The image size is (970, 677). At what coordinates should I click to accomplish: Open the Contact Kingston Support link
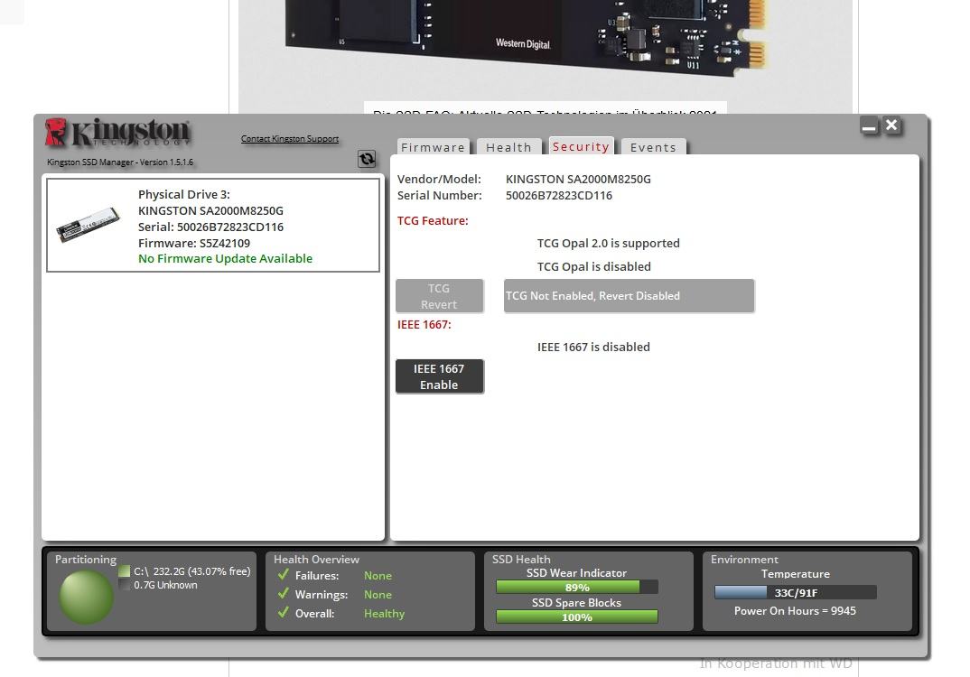pos(290,138)
